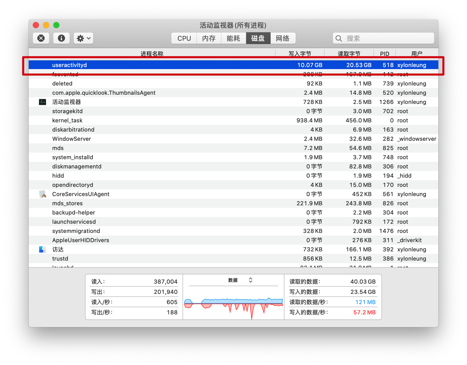Sort by 写入字节 column header
Image resolution: width=467 pixels, height=365 pixels.
pos(300,53)
